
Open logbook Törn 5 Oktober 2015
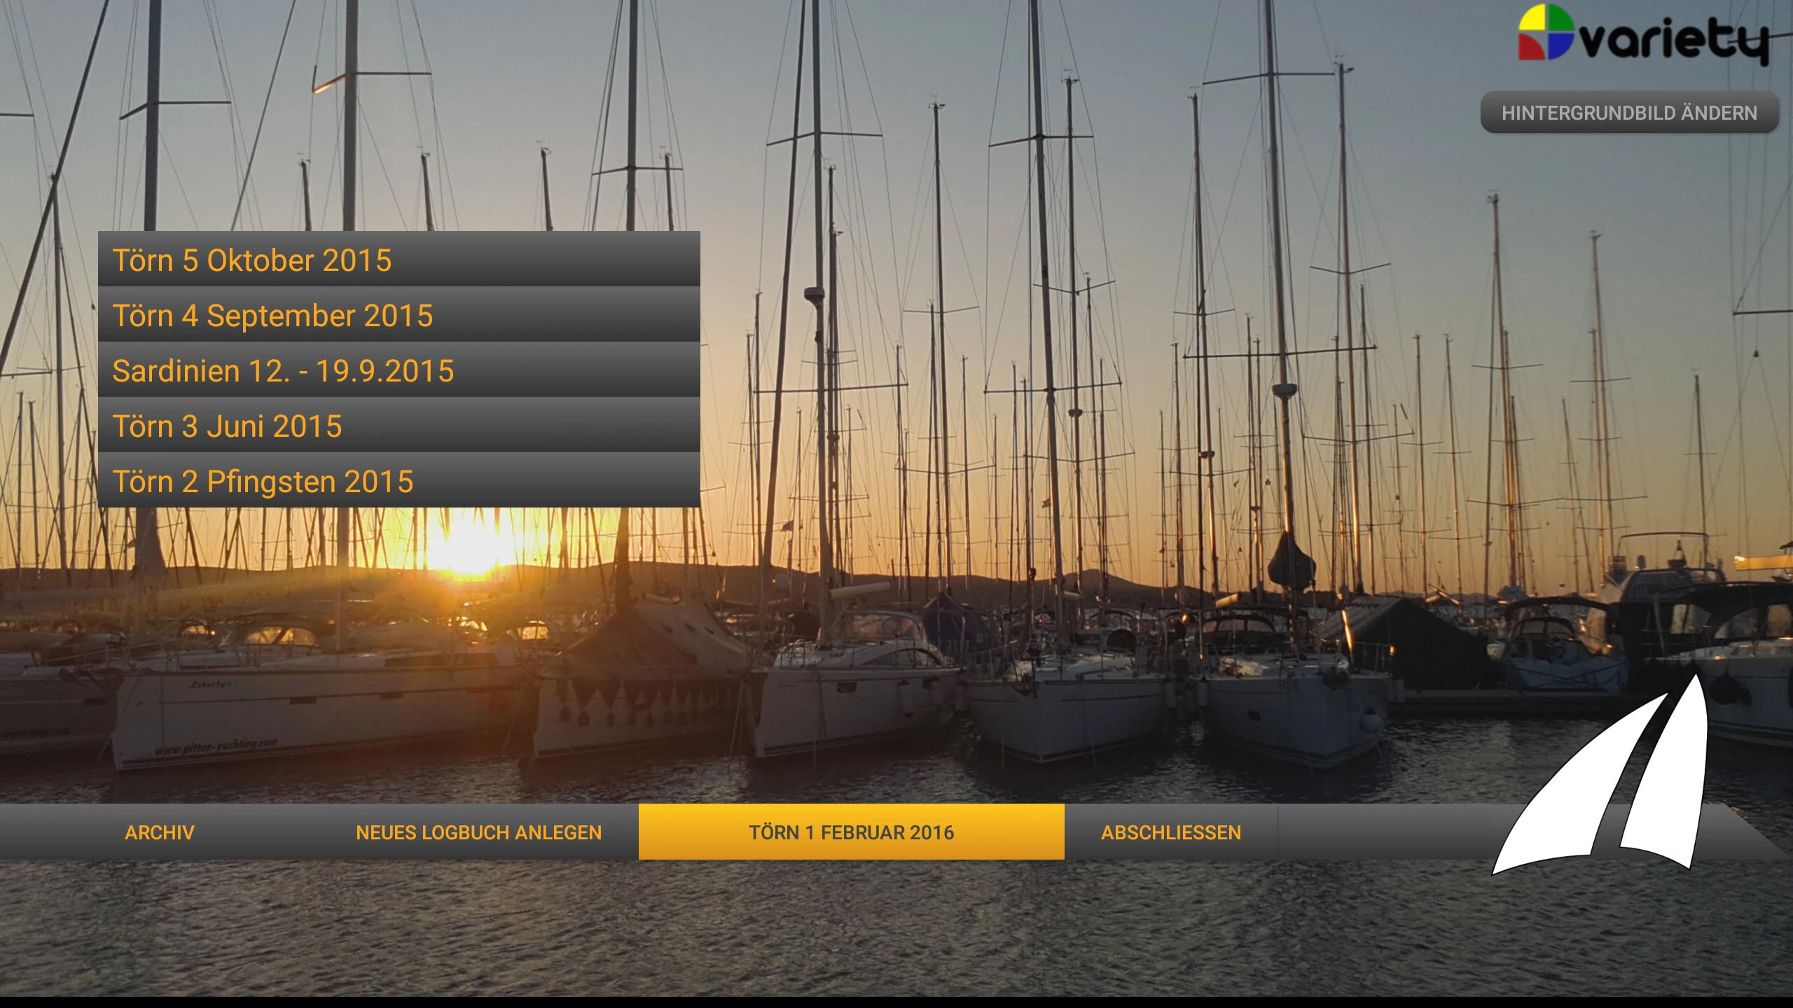click(x=399, y=259)
